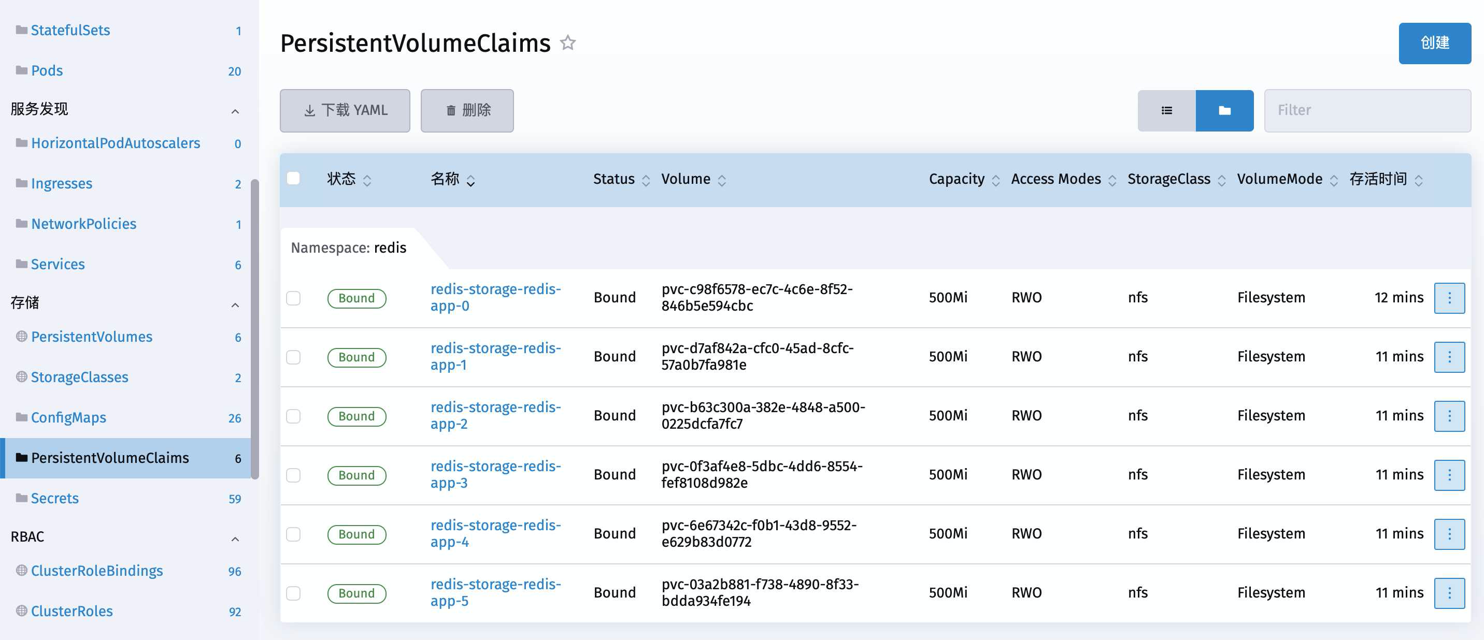
Task: Go to Secrets in the sidebar
Action: pos(55,499)
